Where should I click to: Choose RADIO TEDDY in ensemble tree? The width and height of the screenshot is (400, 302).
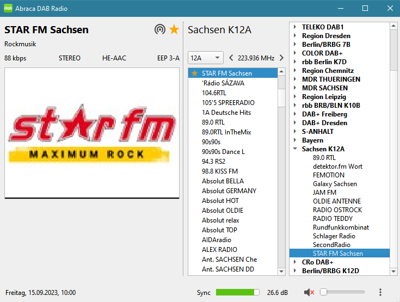tap(333, 219)
